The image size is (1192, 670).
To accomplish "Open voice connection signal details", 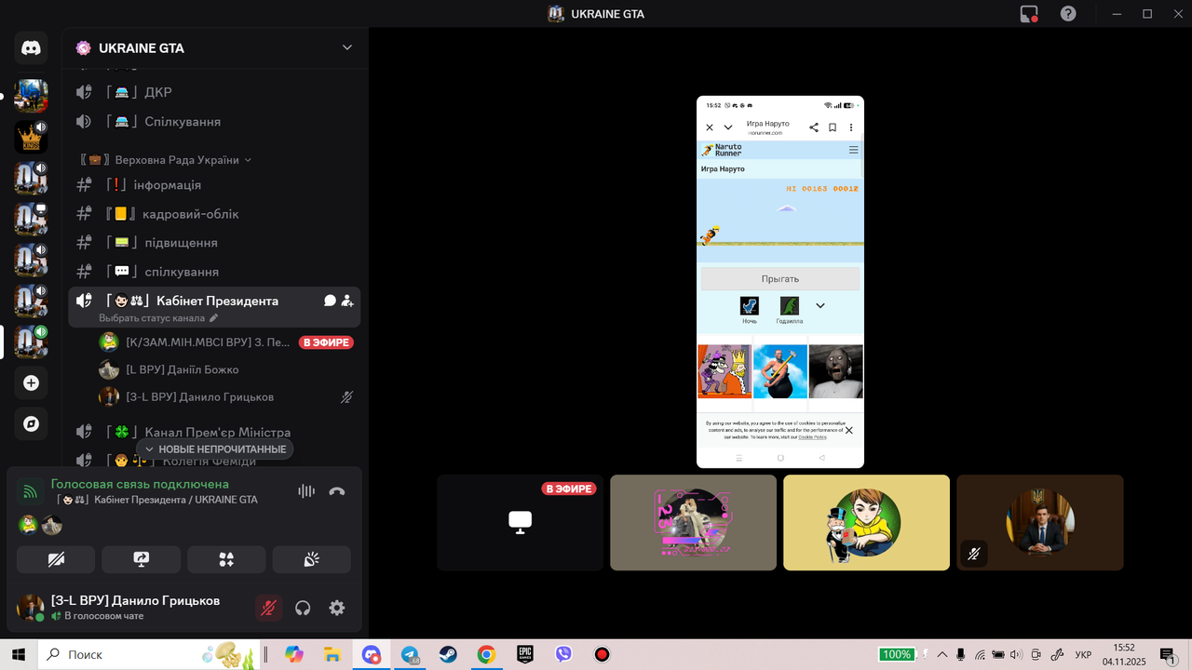I will coord(31,491).
